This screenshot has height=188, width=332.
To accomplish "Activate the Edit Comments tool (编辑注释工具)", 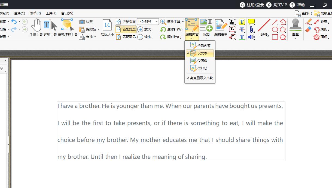I will tap(68, 28).
